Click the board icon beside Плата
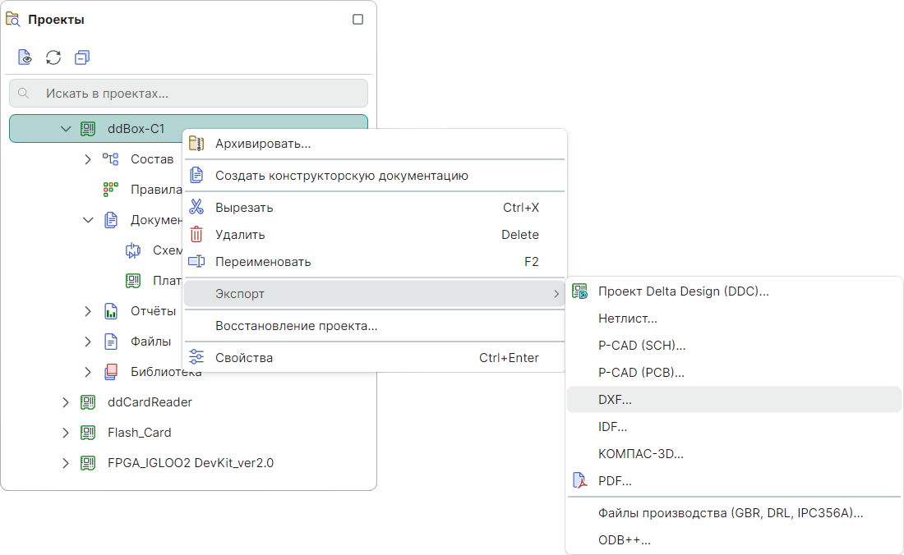 (x=133, y=281)
